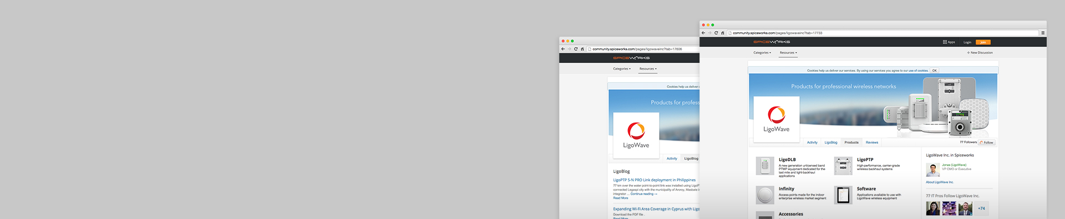Expand Resources dropdown in front window
The width and height of the screenshot is (1065, 219).
[x=788, y=53]
